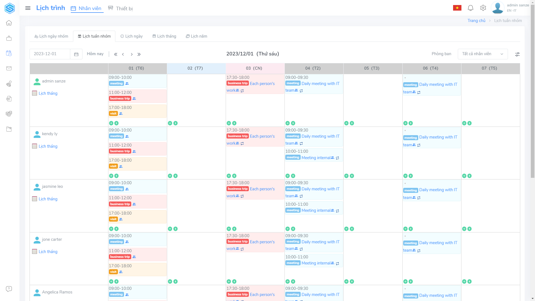Quick add lightning icon jasmine leo 02 (T7)
535x301 pixels.
(176, 229)
